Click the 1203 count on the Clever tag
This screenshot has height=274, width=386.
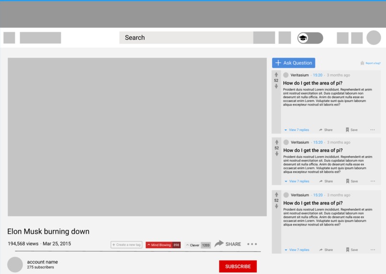(x=206, y=245)
